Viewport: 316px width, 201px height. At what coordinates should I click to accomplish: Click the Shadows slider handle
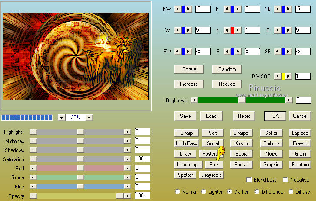[80, 150]
